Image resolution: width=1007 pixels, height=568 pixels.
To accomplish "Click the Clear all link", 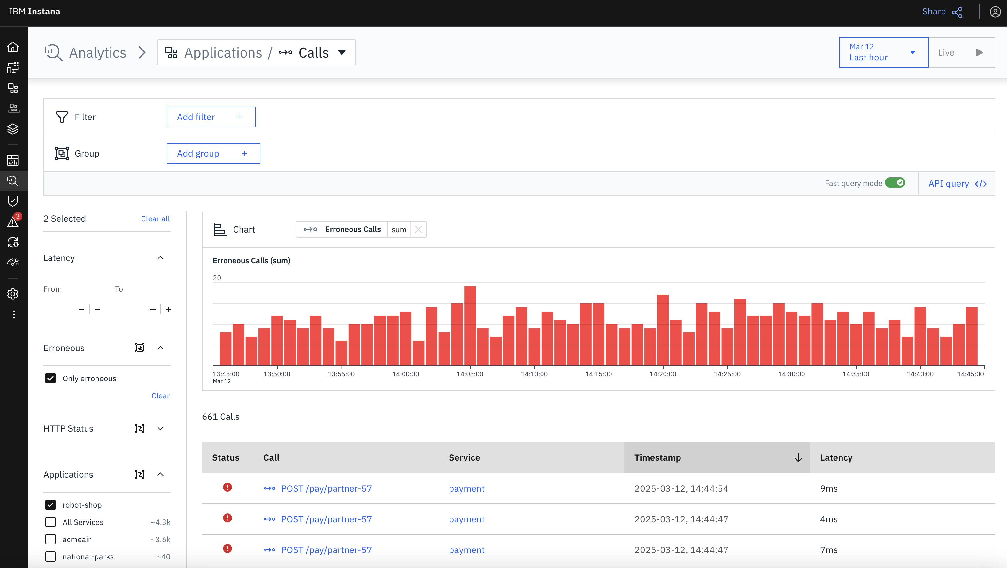I will click(x=155, y=219).
